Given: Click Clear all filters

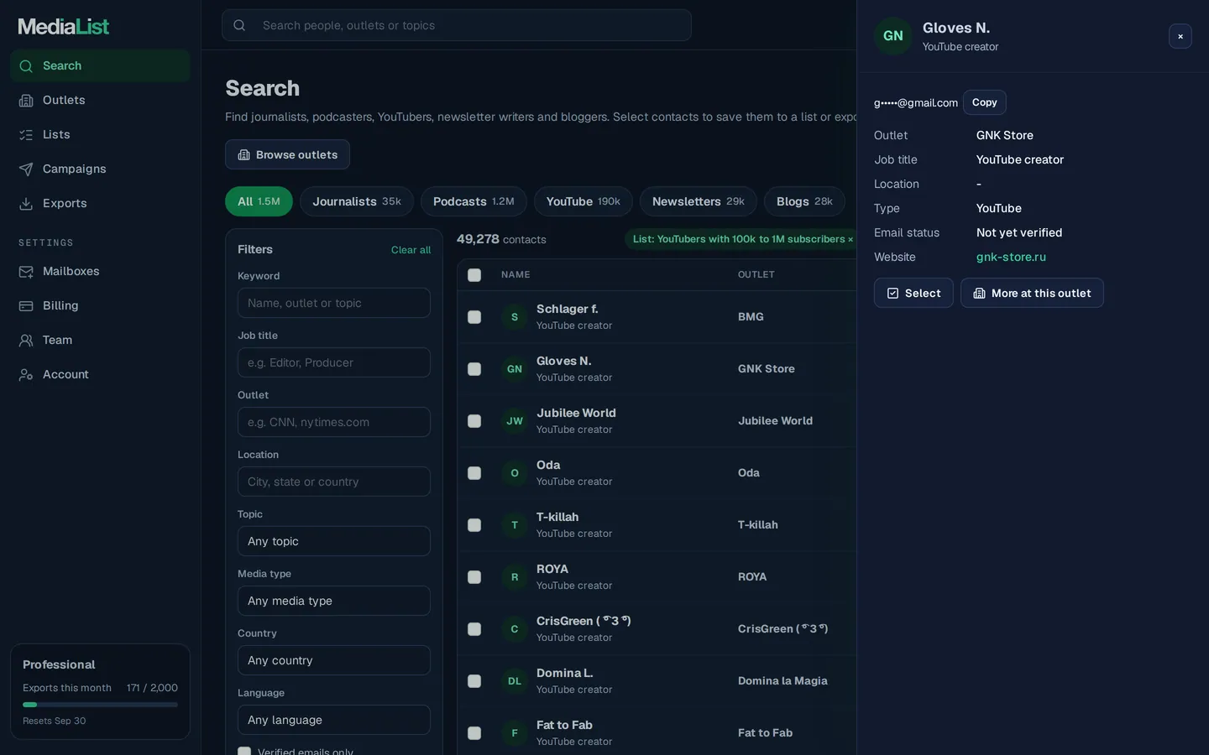Looking at the screenshot, I should [411, 250].
